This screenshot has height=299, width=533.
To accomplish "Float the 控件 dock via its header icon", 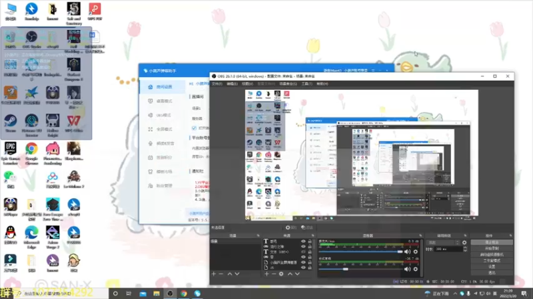I will point(510,236).
